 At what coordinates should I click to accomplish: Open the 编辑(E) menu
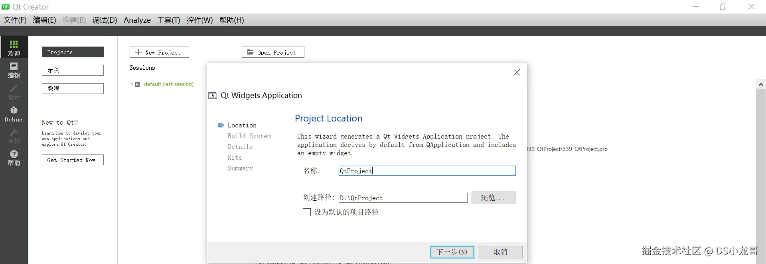point(44,20)
